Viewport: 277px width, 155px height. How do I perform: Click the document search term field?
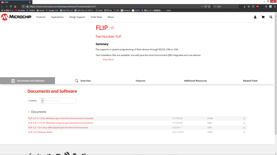(x=60, y=101)
